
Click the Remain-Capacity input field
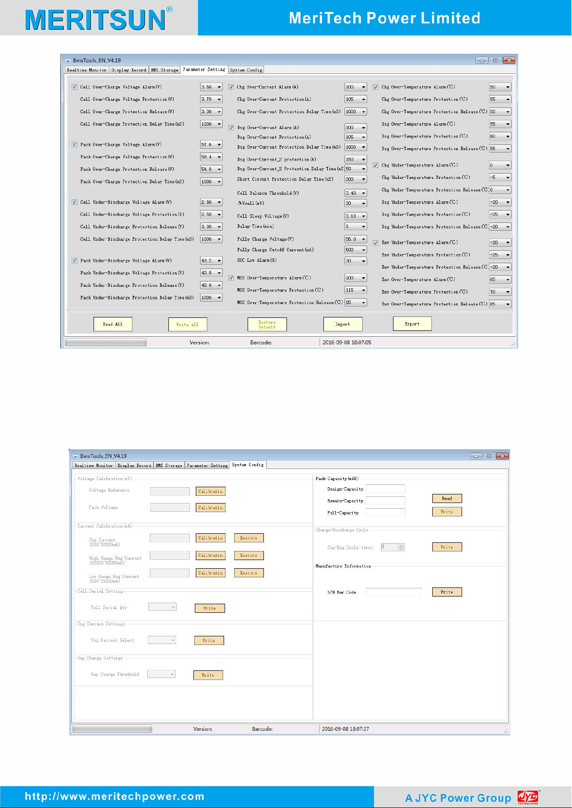385,501
